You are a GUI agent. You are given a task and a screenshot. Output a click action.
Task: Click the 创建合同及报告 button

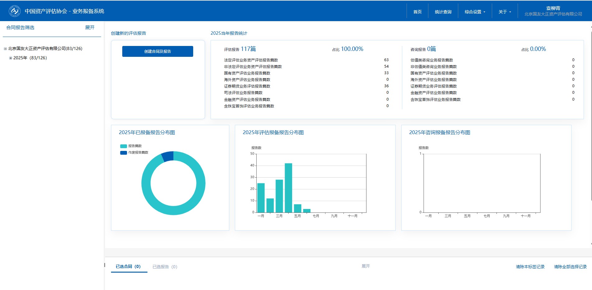pyautogui.click(x=157, y=52)
